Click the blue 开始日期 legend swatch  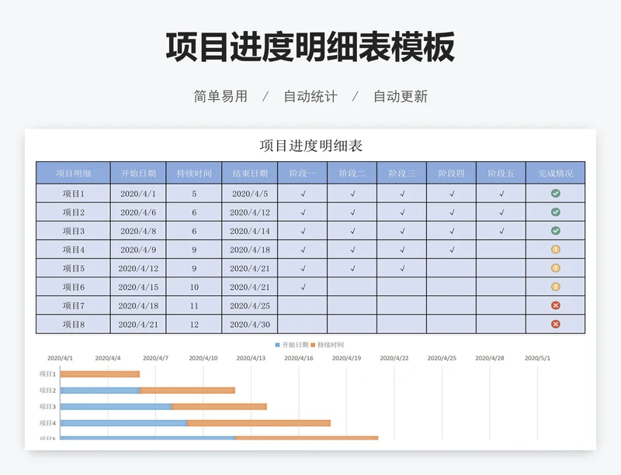[277, 345]
